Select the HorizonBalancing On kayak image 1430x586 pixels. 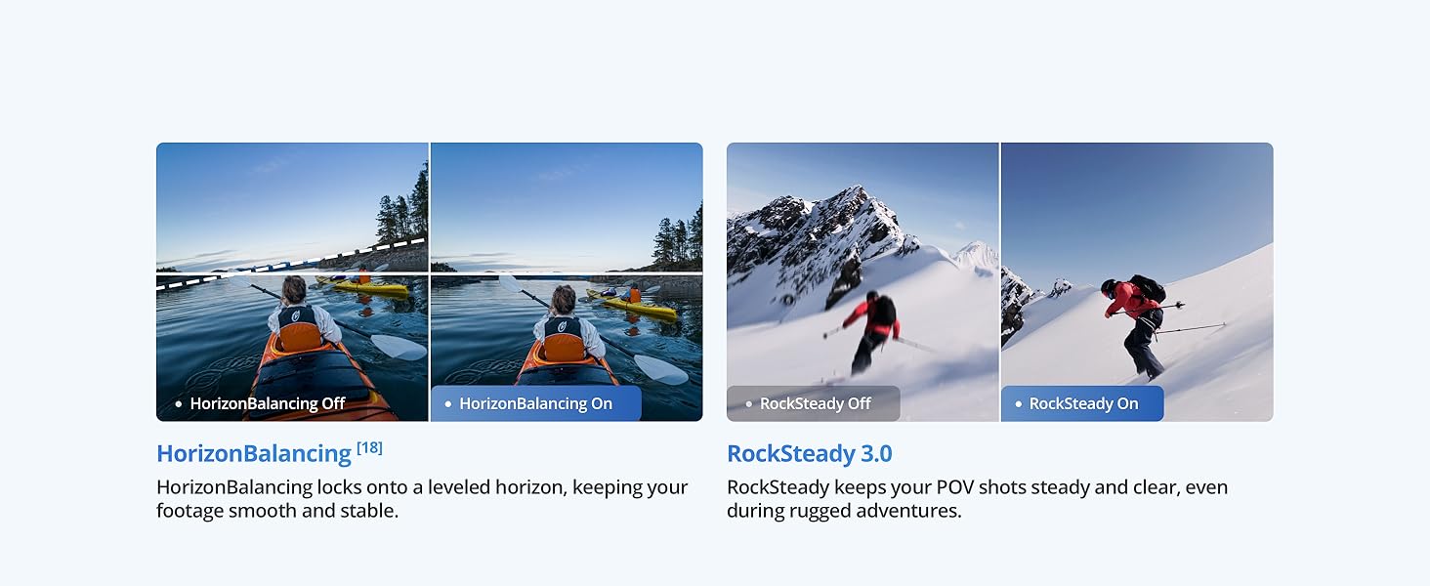point(567,282)
